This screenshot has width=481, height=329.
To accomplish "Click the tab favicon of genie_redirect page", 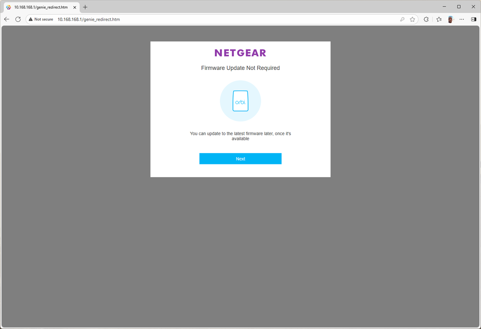I will (x=9, y=7).
